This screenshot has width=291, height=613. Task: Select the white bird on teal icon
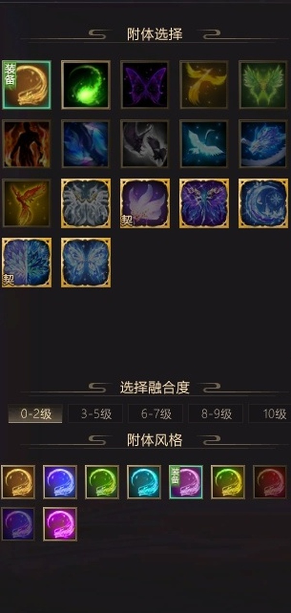(x=204, y=144)
